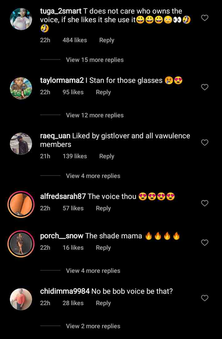The height and width of the screenshot is (339, 222).
Task: Open alfredsarah87's story ring avatar
Action: (21, 204)
